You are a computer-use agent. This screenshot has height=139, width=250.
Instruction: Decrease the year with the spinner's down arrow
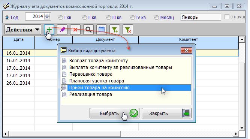[47, 18]
